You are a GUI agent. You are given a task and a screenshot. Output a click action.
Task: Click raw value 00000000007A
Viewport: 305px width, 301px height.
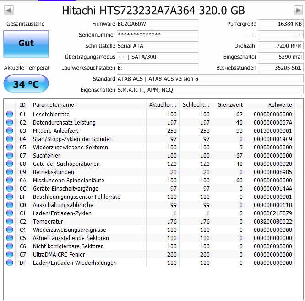[x=272, y=123]
